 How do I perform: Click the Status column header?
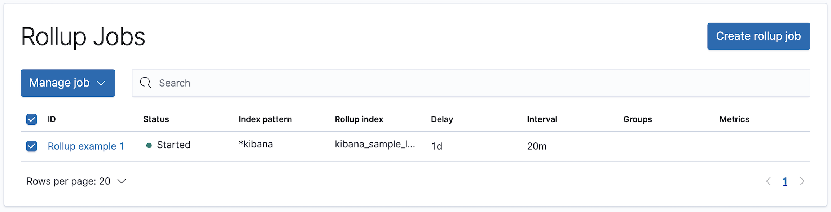(x=156, y=119)
